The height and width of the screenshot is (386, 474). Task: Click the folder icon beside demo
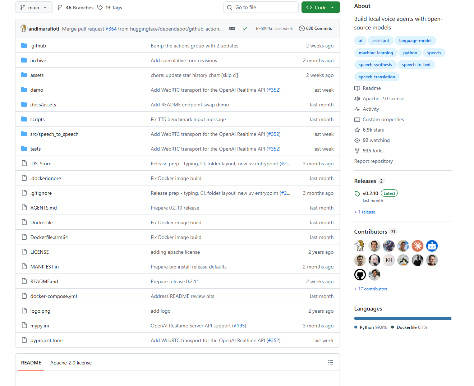pos(24,90)
